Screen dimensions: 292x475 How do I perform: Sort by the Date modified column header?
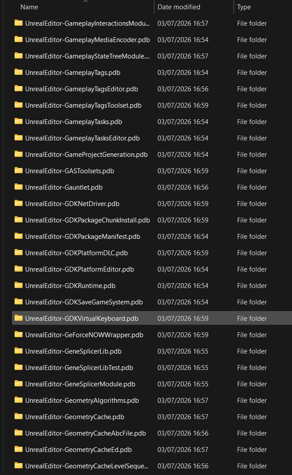point(179,7)
